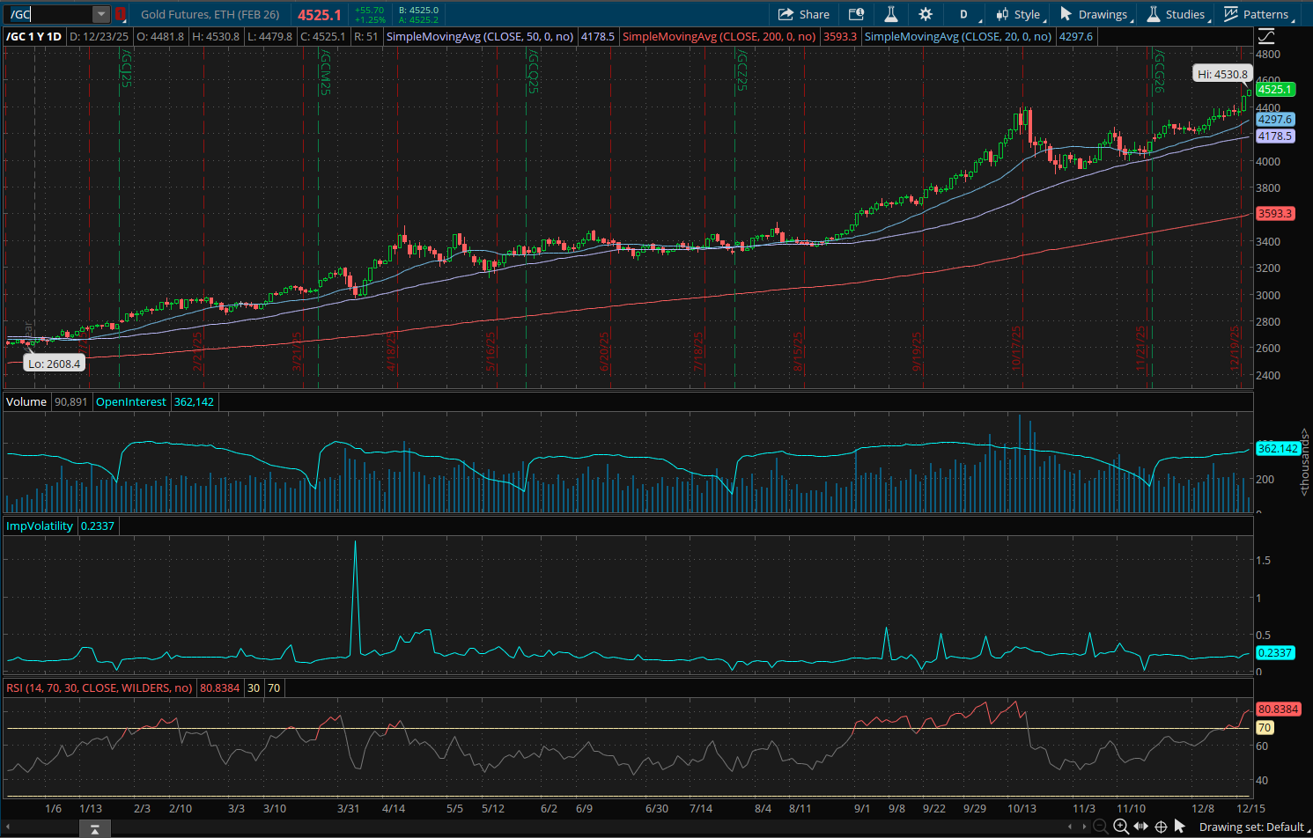Click the crosshair tracking icon near Drawing set

point(1161,827)
